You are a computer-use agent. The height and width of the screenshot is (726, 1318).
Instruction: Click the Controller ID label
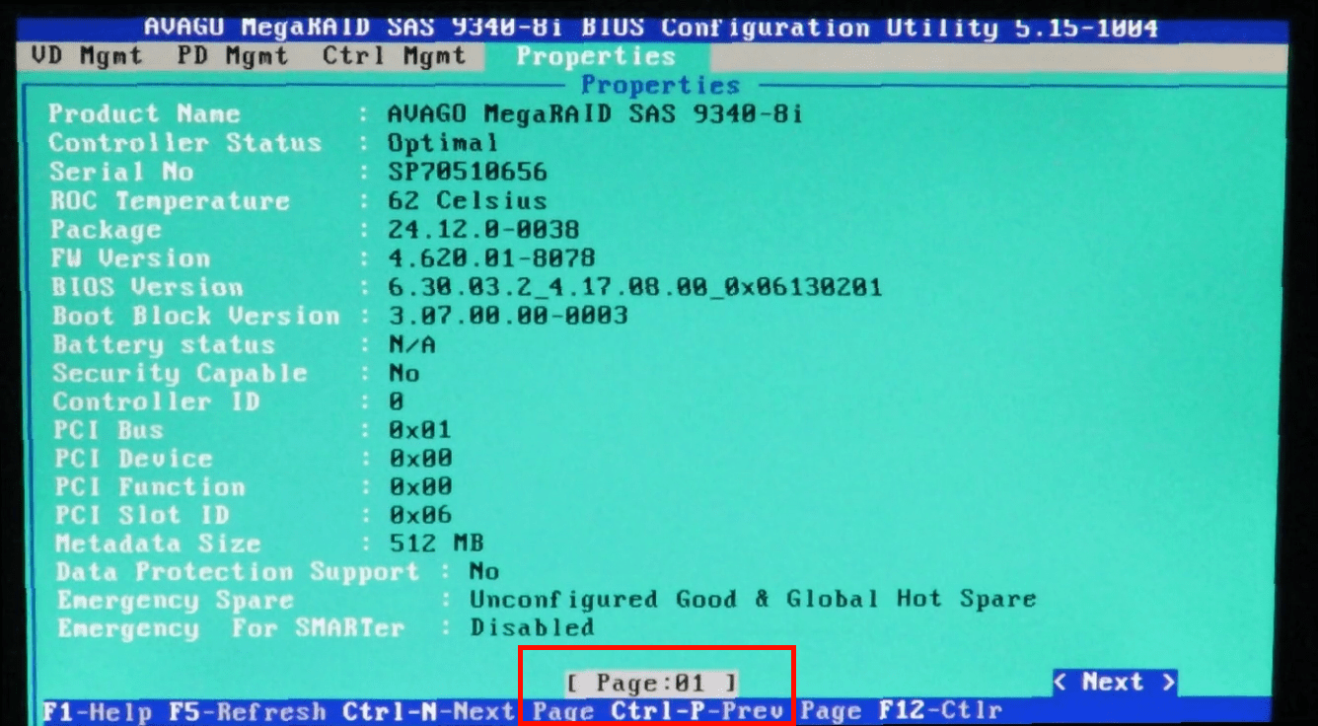pyautogui.click(x=156, y=401)
